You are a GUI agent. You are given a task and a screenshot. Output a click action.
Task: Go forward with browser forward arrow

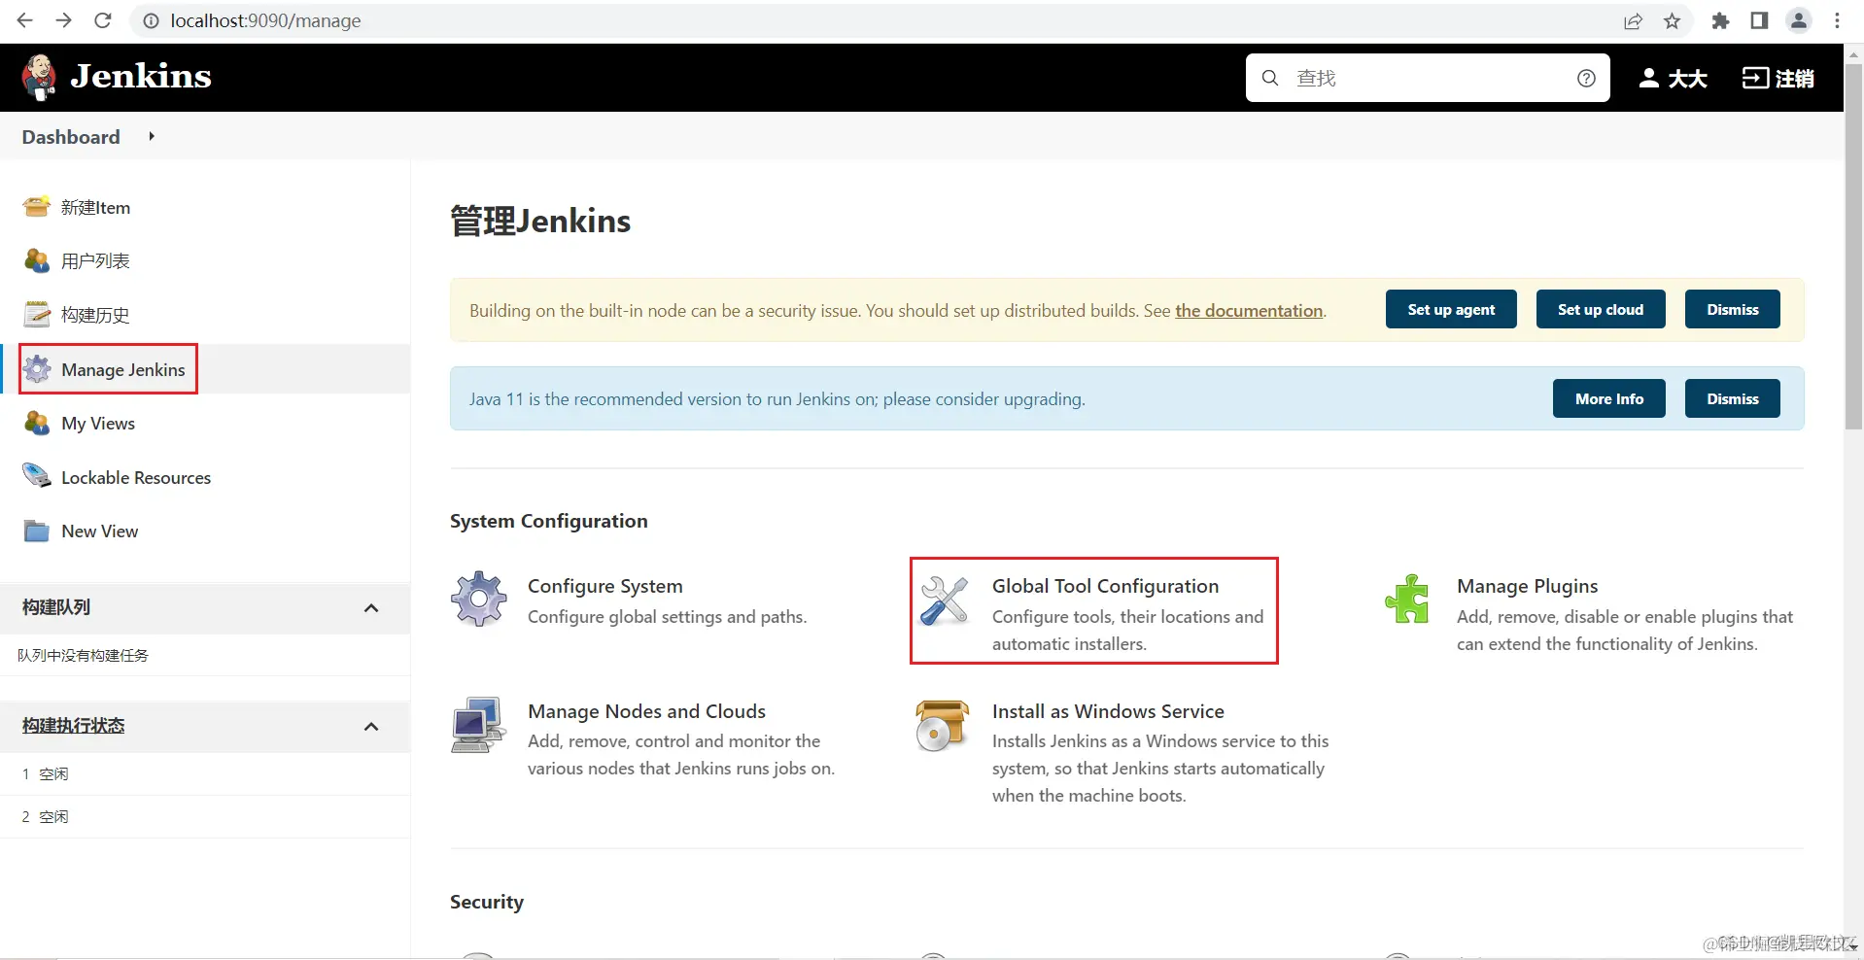tap(64, 20)
